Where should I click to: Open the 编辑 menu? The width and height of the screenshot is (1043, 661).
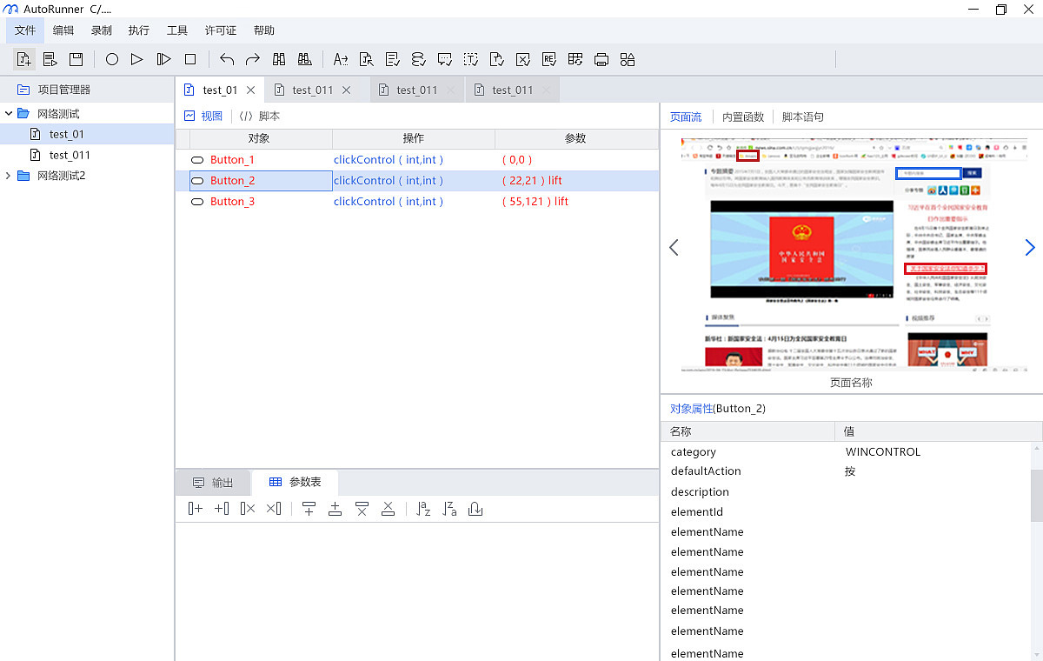click(63, 30)
